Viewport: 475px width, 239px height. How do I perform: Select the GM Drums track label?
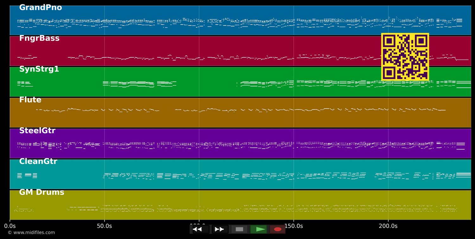[x=41, y=192]
